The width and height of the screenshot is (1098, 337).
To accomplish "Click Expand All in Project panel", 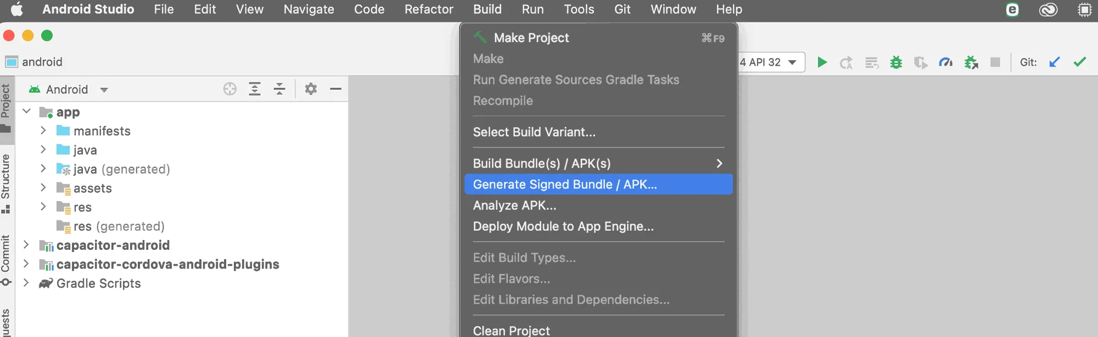I will click(255, 89).
